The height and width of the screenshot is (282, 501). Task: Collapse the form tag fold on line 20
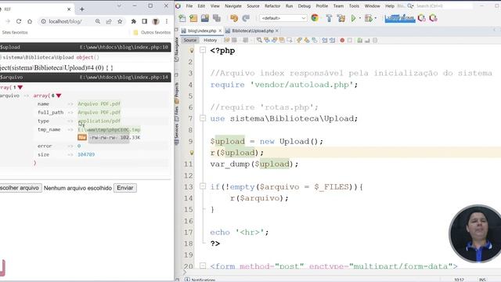(203, 266)
